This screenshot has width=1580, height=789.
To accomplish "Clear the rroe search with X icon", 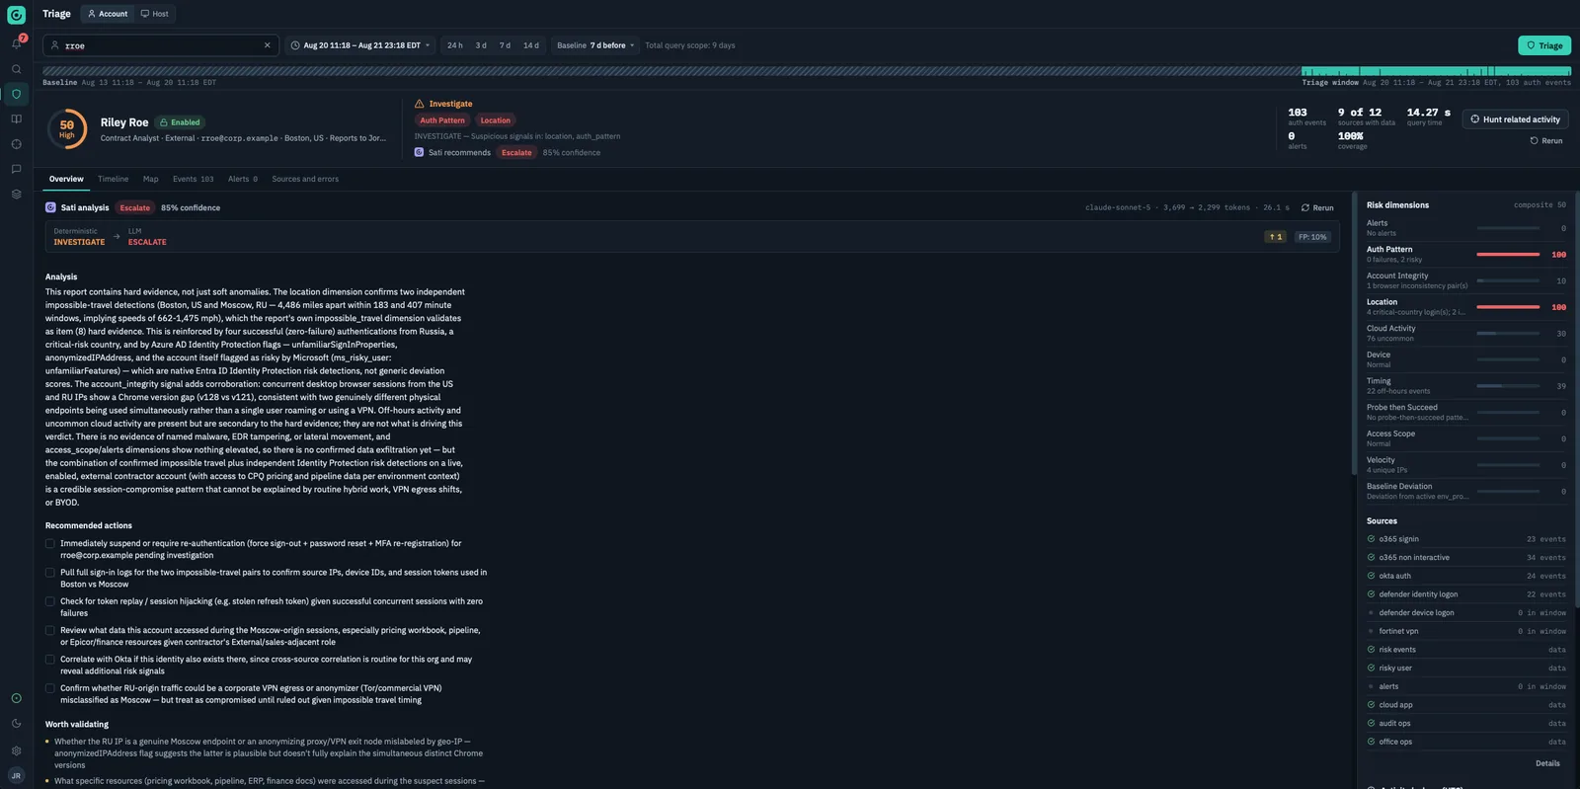I will tap(267, 45).
